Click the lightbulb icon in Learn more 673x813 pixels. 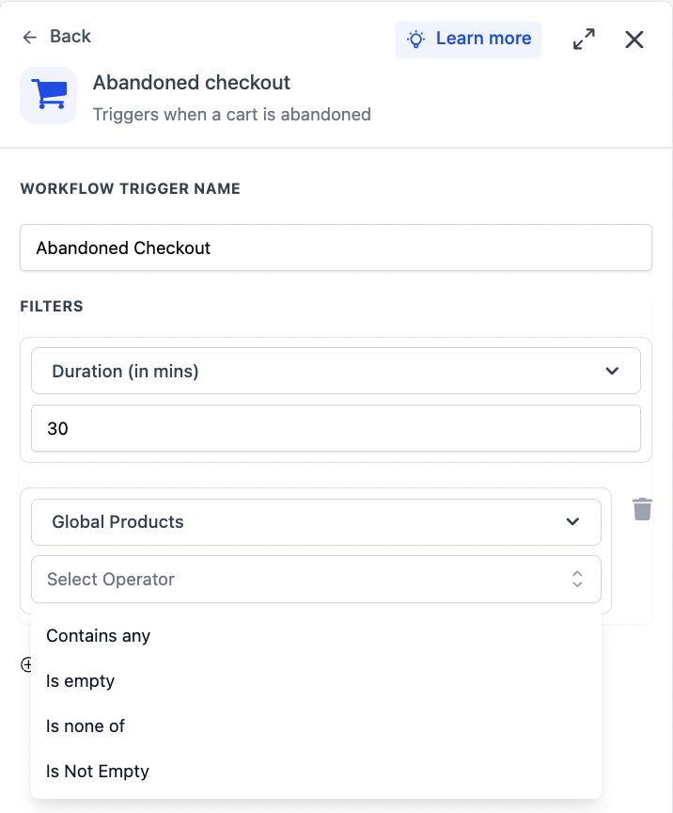tap(416, 39)
